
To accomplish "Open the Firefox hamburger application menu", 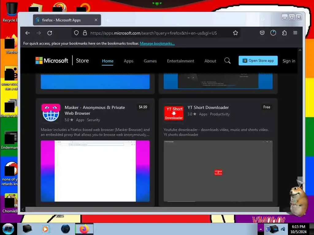I will (295, 33).
